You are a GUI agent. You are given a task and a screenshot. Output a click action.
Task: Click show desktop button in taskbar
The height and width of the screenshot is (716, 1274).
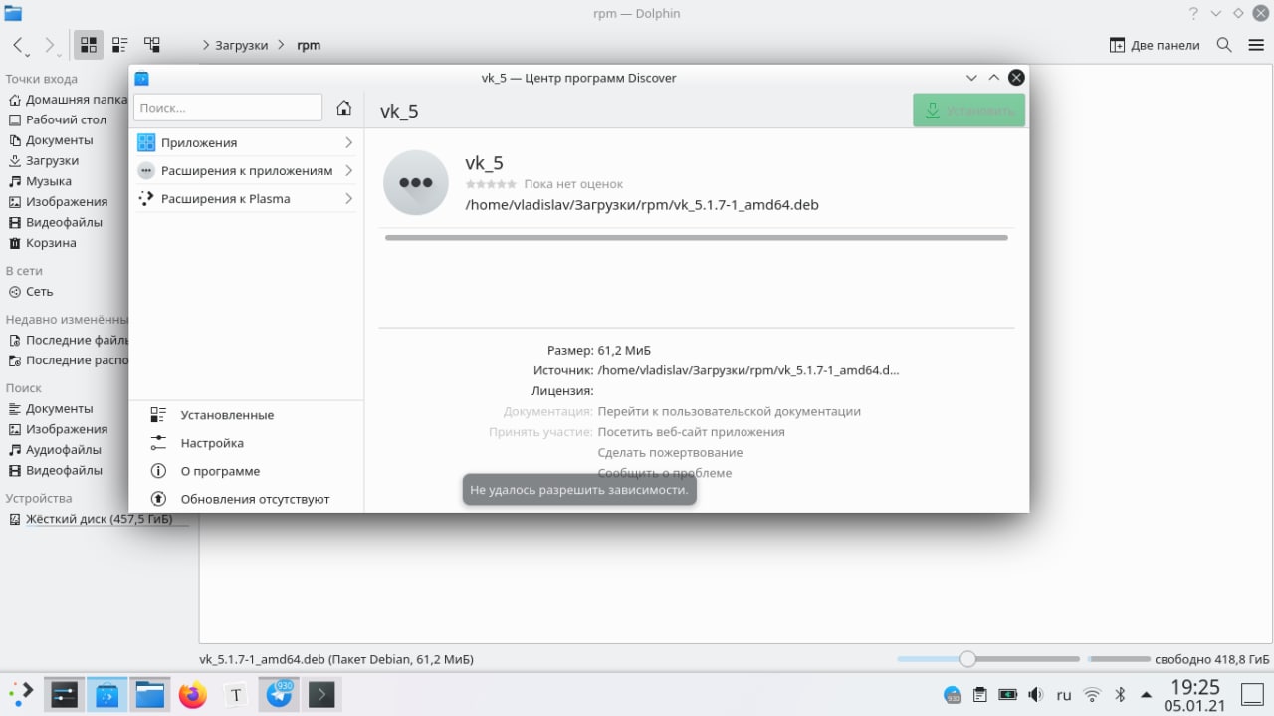pos(1251,695)
